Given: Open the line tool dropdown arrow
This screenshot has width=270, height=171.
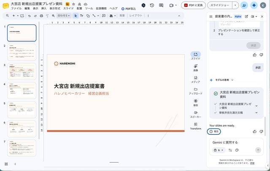Looking at the screenshot, I should click(x=98, y=16).
